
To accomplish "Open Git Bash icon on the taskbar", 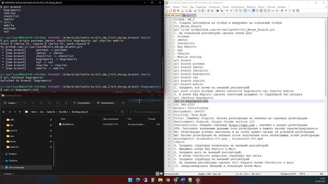I will tap(198, 180).
